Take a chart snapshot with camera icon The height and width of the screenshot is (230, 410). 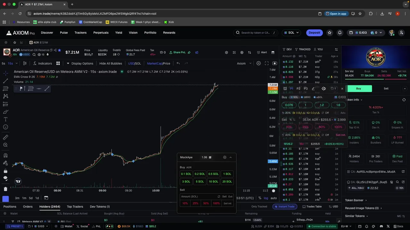[x=275, y=63]
